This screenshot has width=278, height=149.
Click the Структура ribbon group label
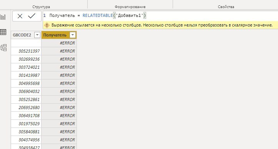41,7
